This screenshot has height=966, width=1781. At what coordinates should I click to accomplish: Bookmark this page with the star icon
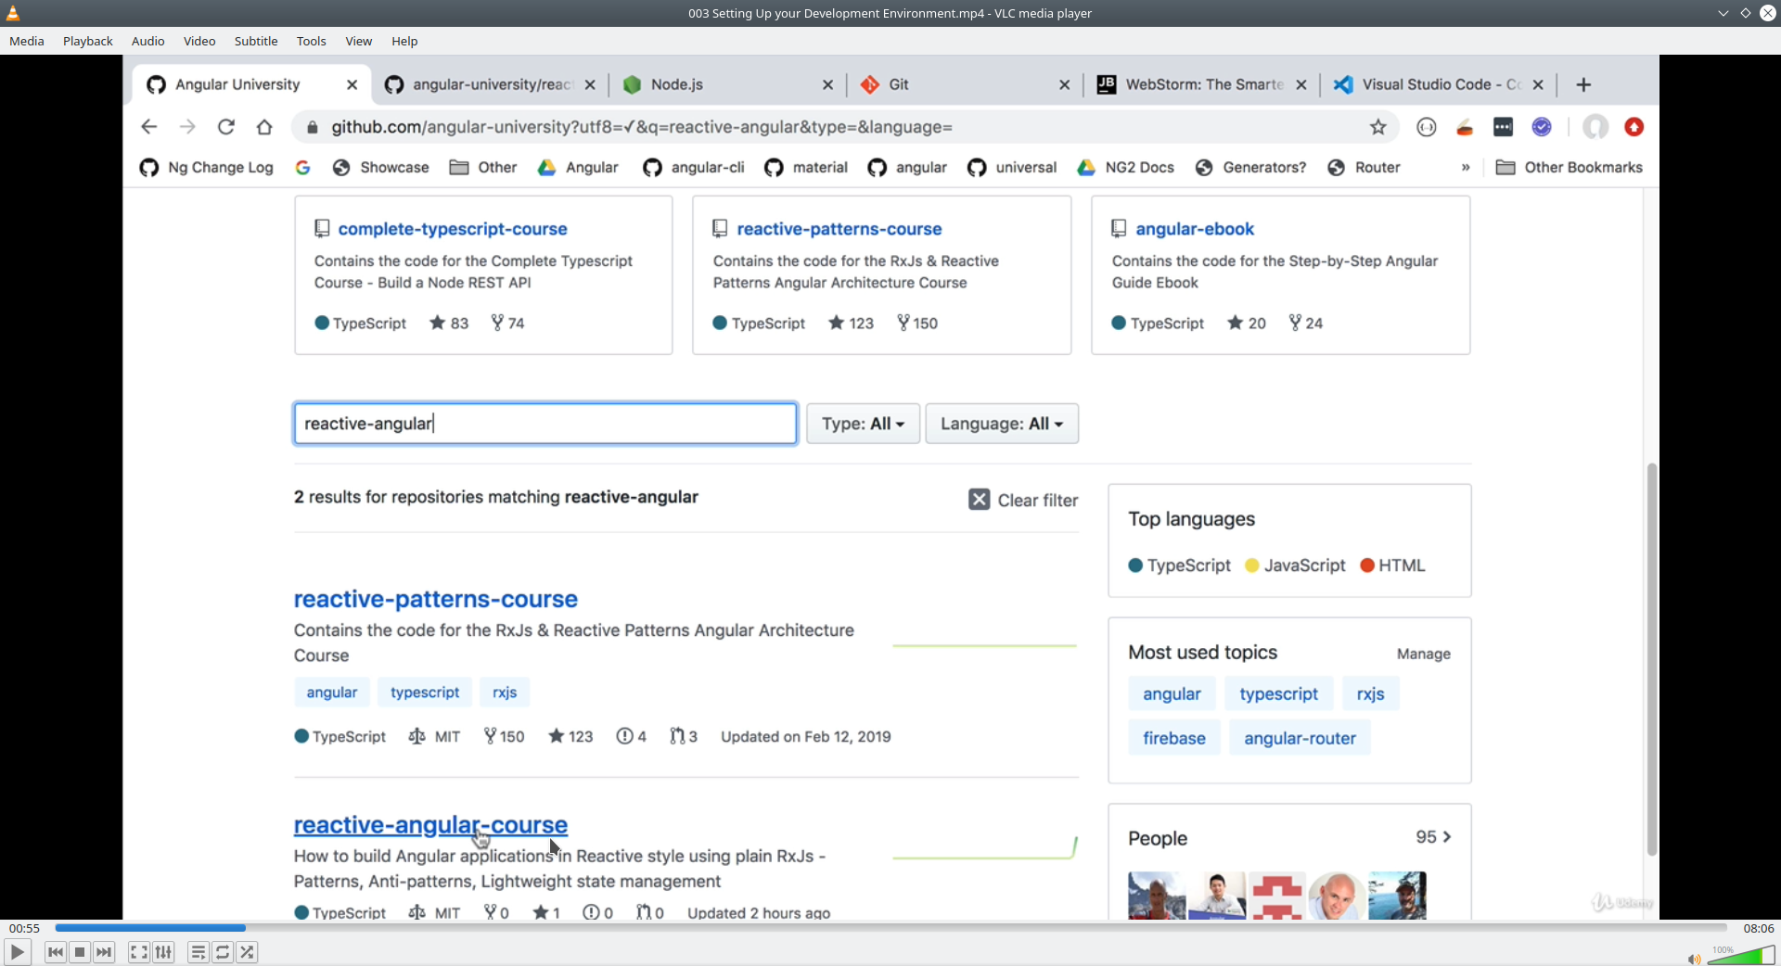coord(1378,127)
